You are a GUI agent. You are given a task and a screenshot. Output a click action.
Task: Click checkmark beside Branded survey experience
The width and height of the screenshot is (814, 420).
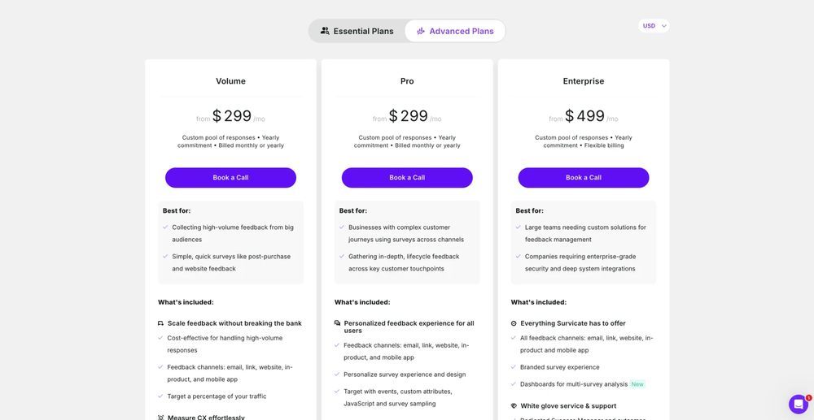514,367
